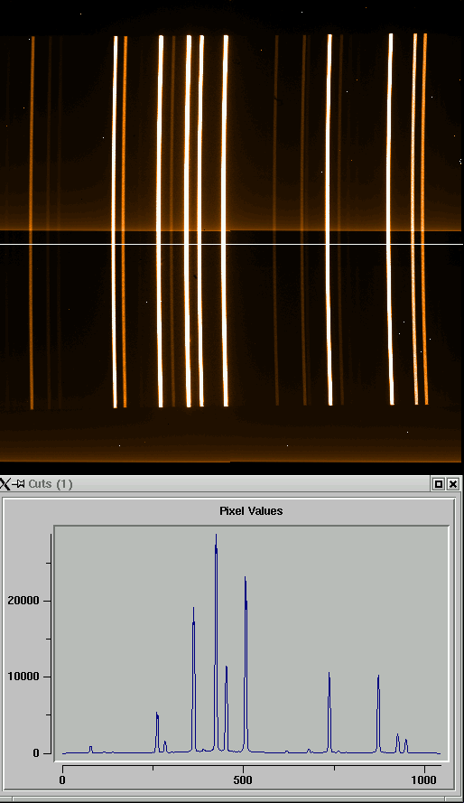Click the 0 label on x-axis
This screenshot has width=464, height=803.
(x=62, y=780)
